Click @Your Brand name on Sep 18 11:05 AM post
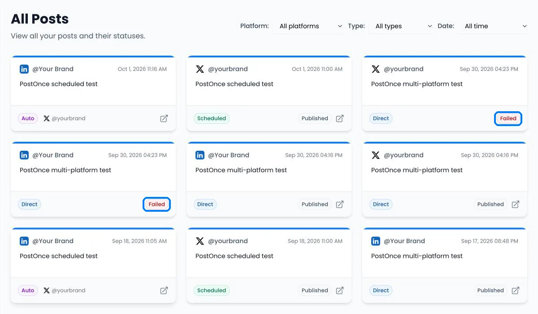This screenshot has height=314, width=538. pyautogui.click(x=53, y=241)
